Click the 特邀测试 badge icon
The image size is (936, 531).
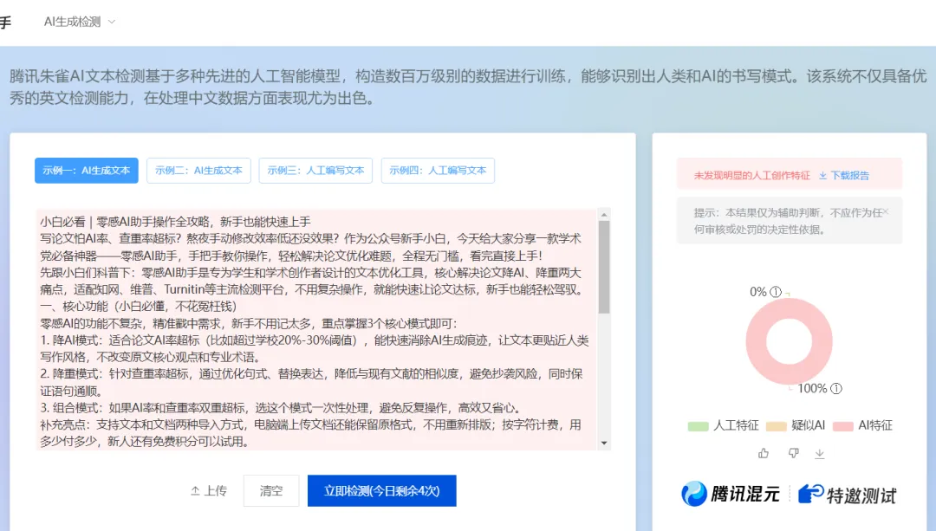tap(810, 494)
